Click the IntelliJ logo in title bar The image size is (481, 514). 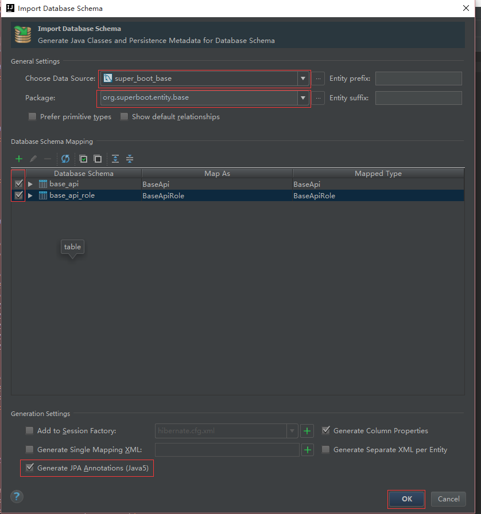click(x=10, y=8)
